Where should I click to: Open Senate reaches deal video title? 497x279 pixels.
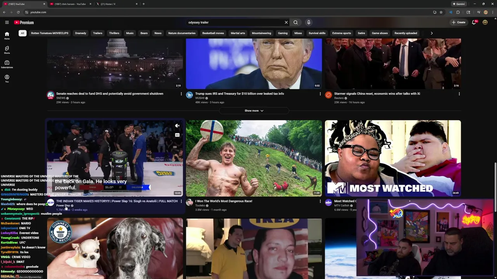pyautogui.click(x=110, y=94)
